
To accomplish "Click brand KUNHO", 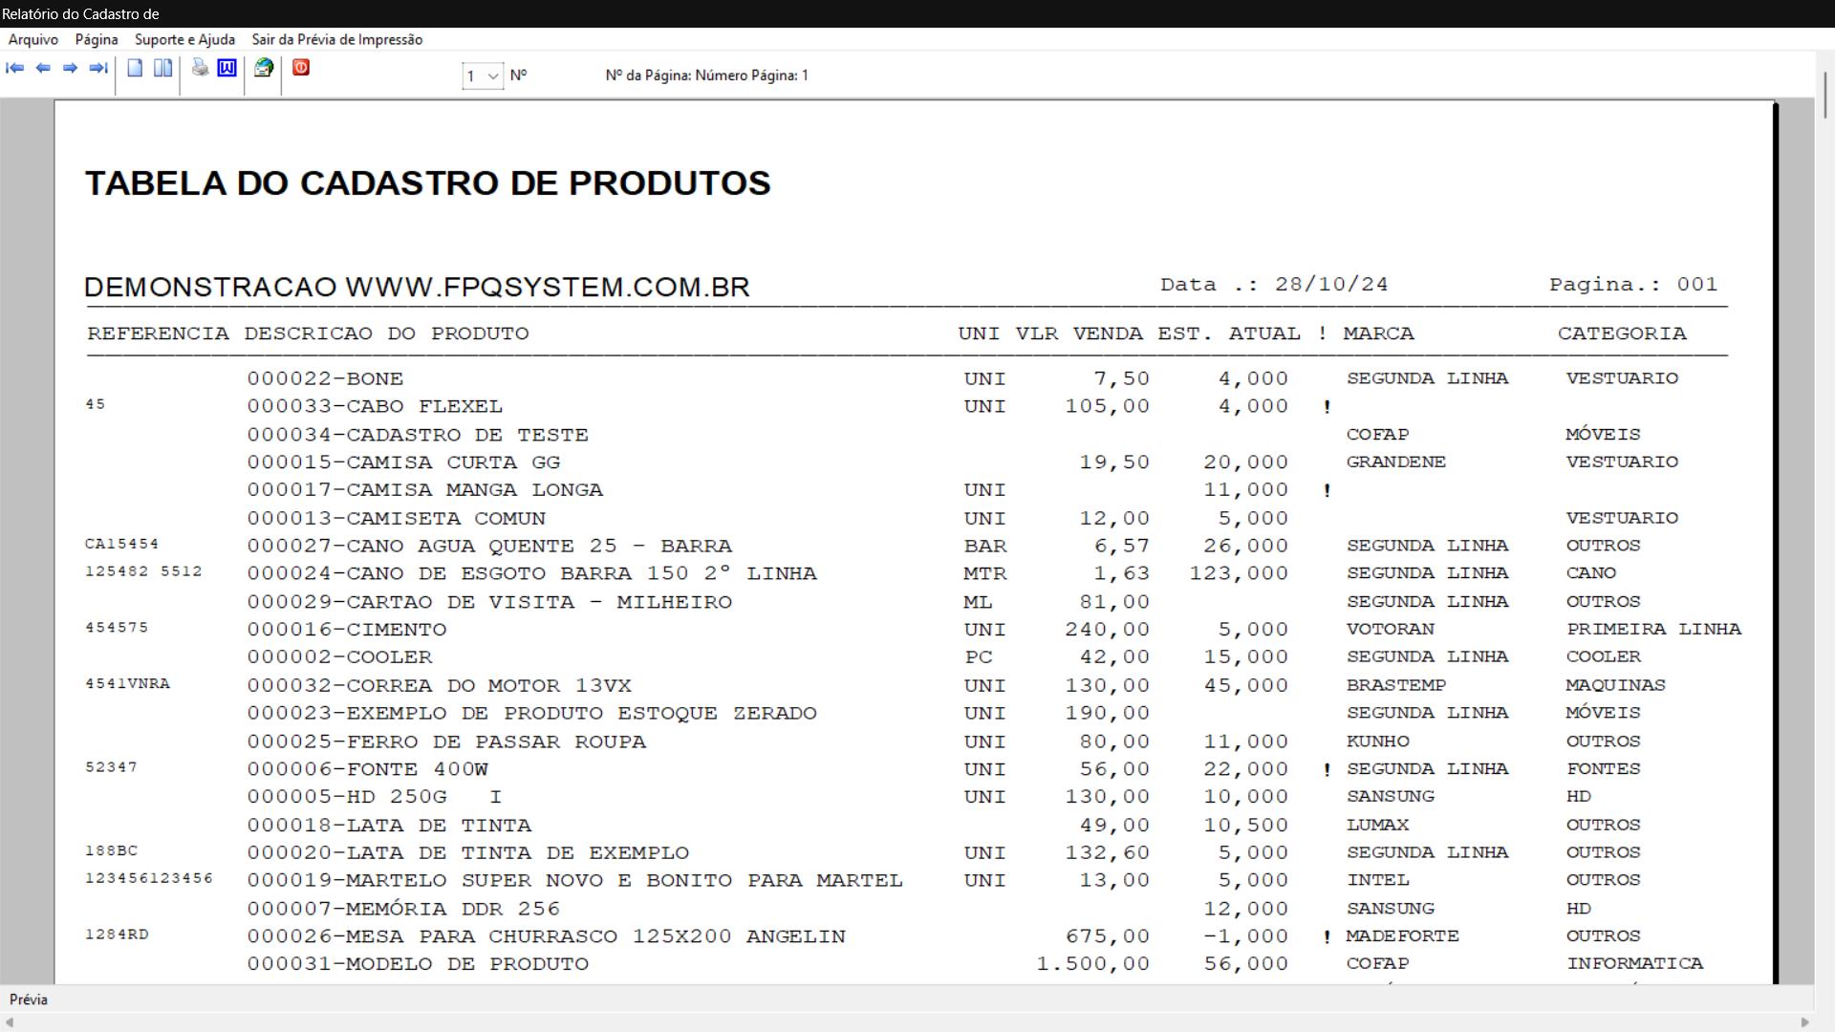I will tap(1378, 742).
